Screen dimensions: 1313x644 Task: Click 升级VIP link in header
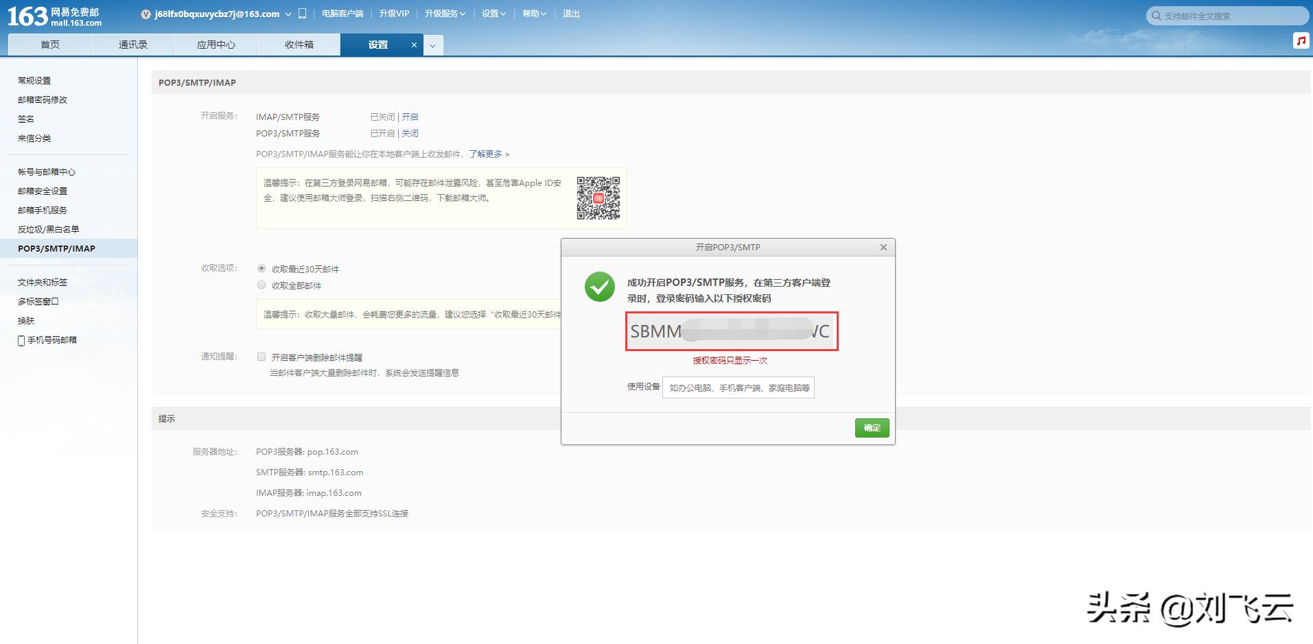pos(394,14)
